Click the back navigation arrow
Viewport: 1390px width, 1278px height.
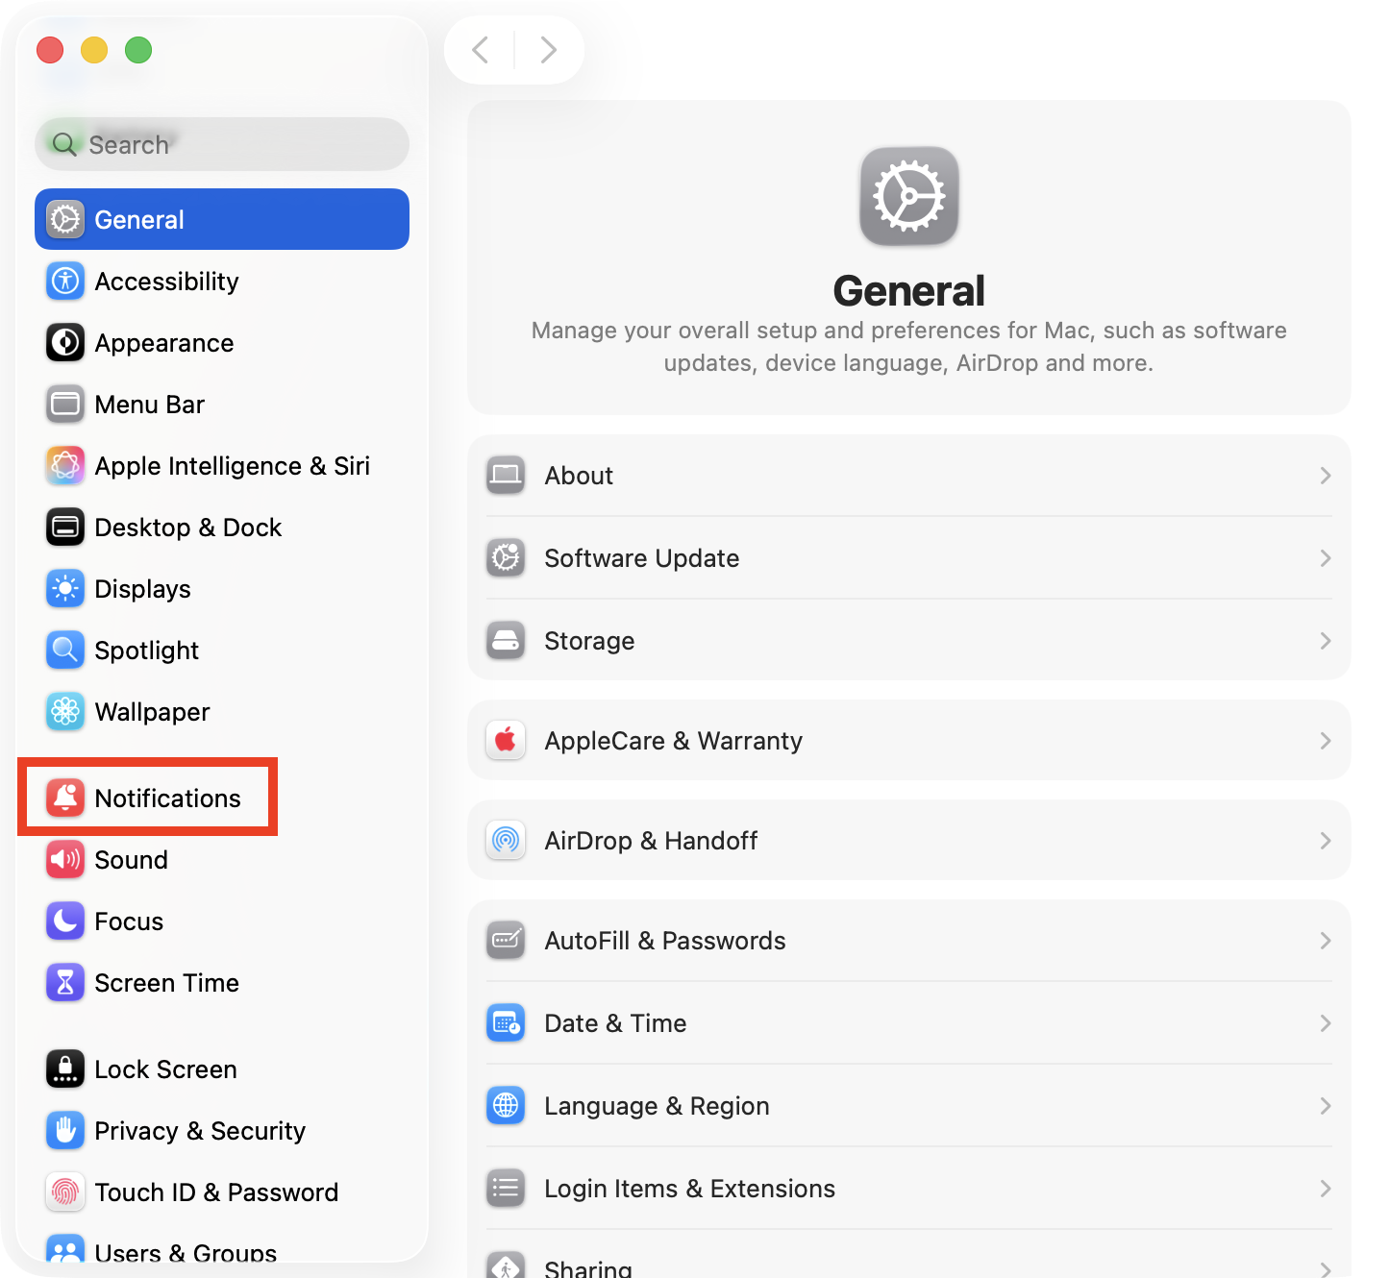tap(480, 49)
